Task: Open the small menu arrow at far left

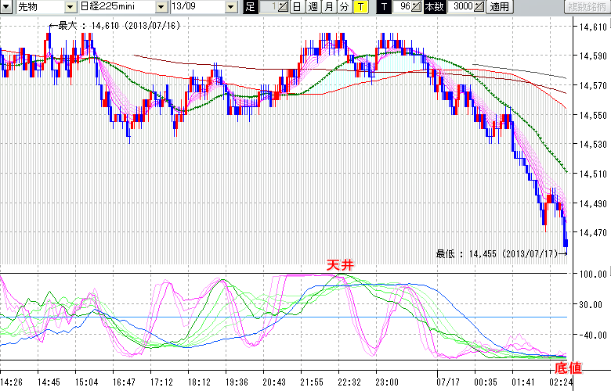Action: tap(7, 7)
